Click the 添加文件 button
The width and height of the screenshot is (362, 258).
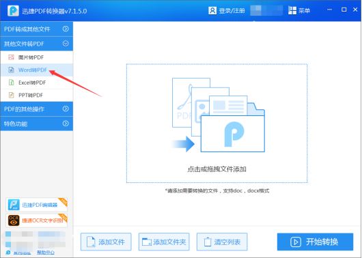click(106, 242)
